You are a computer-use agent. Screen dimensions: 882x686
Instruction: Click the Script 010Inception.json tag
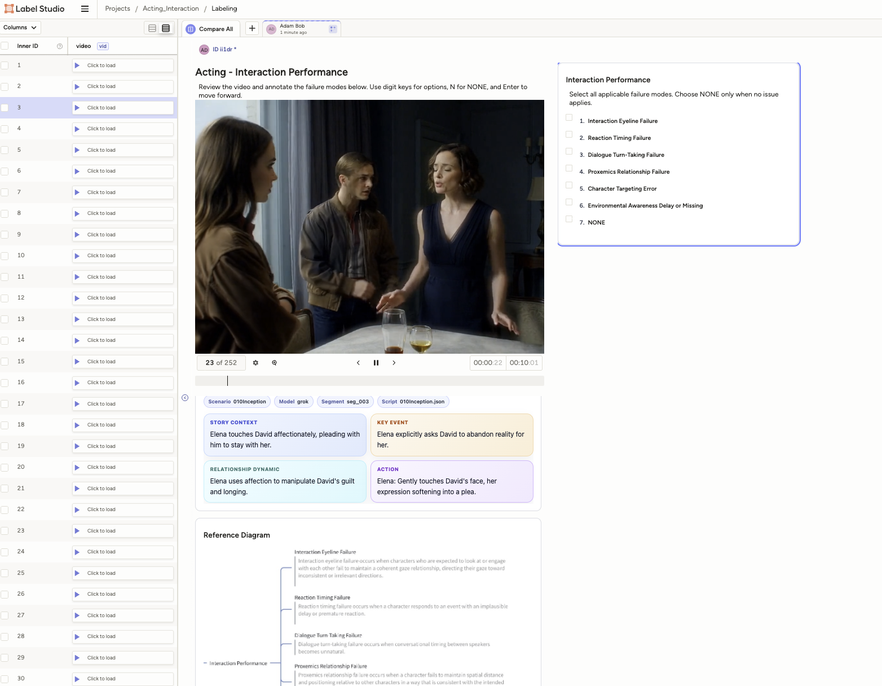(x=413, y=402)
